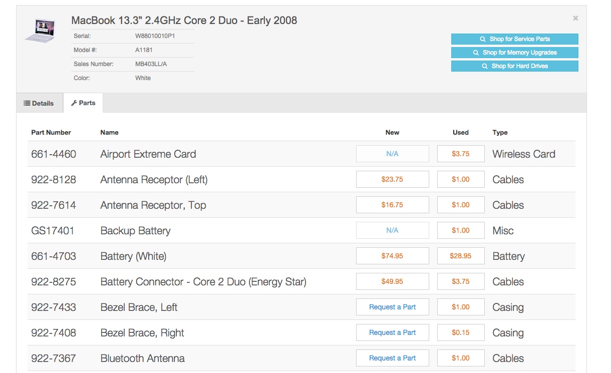Open Shop for Memory Upgrades
The width and height of the screenshot is (611, 373).
(x=514, y=53)
